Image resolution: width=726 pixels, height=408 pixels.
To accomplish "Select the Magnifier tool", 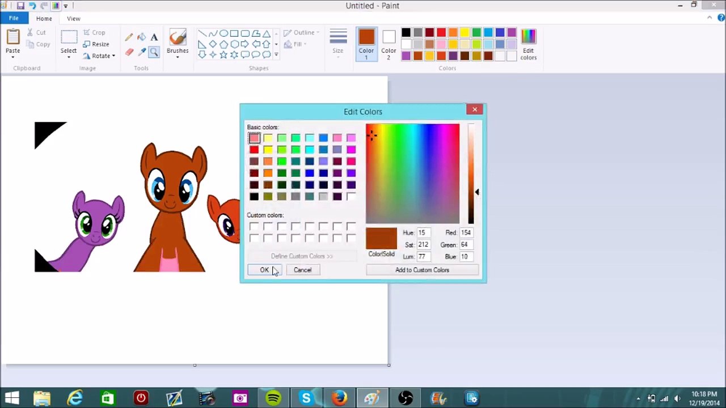I will [x=154, y=52].
